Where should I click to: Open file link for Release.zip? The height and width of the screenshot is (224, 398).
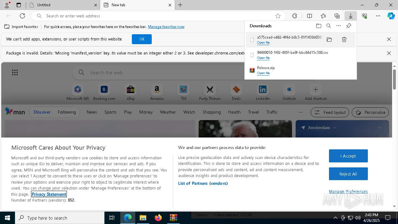point(263,73)
